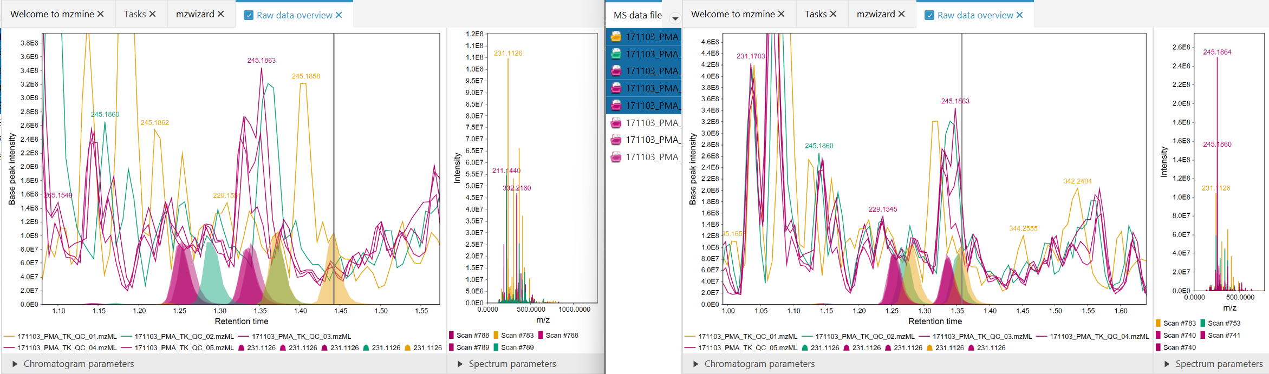The height and width of the screenshot is (374, 1269).
Task: Close the right Raw data overview tab
Action: pos(1019,15)
